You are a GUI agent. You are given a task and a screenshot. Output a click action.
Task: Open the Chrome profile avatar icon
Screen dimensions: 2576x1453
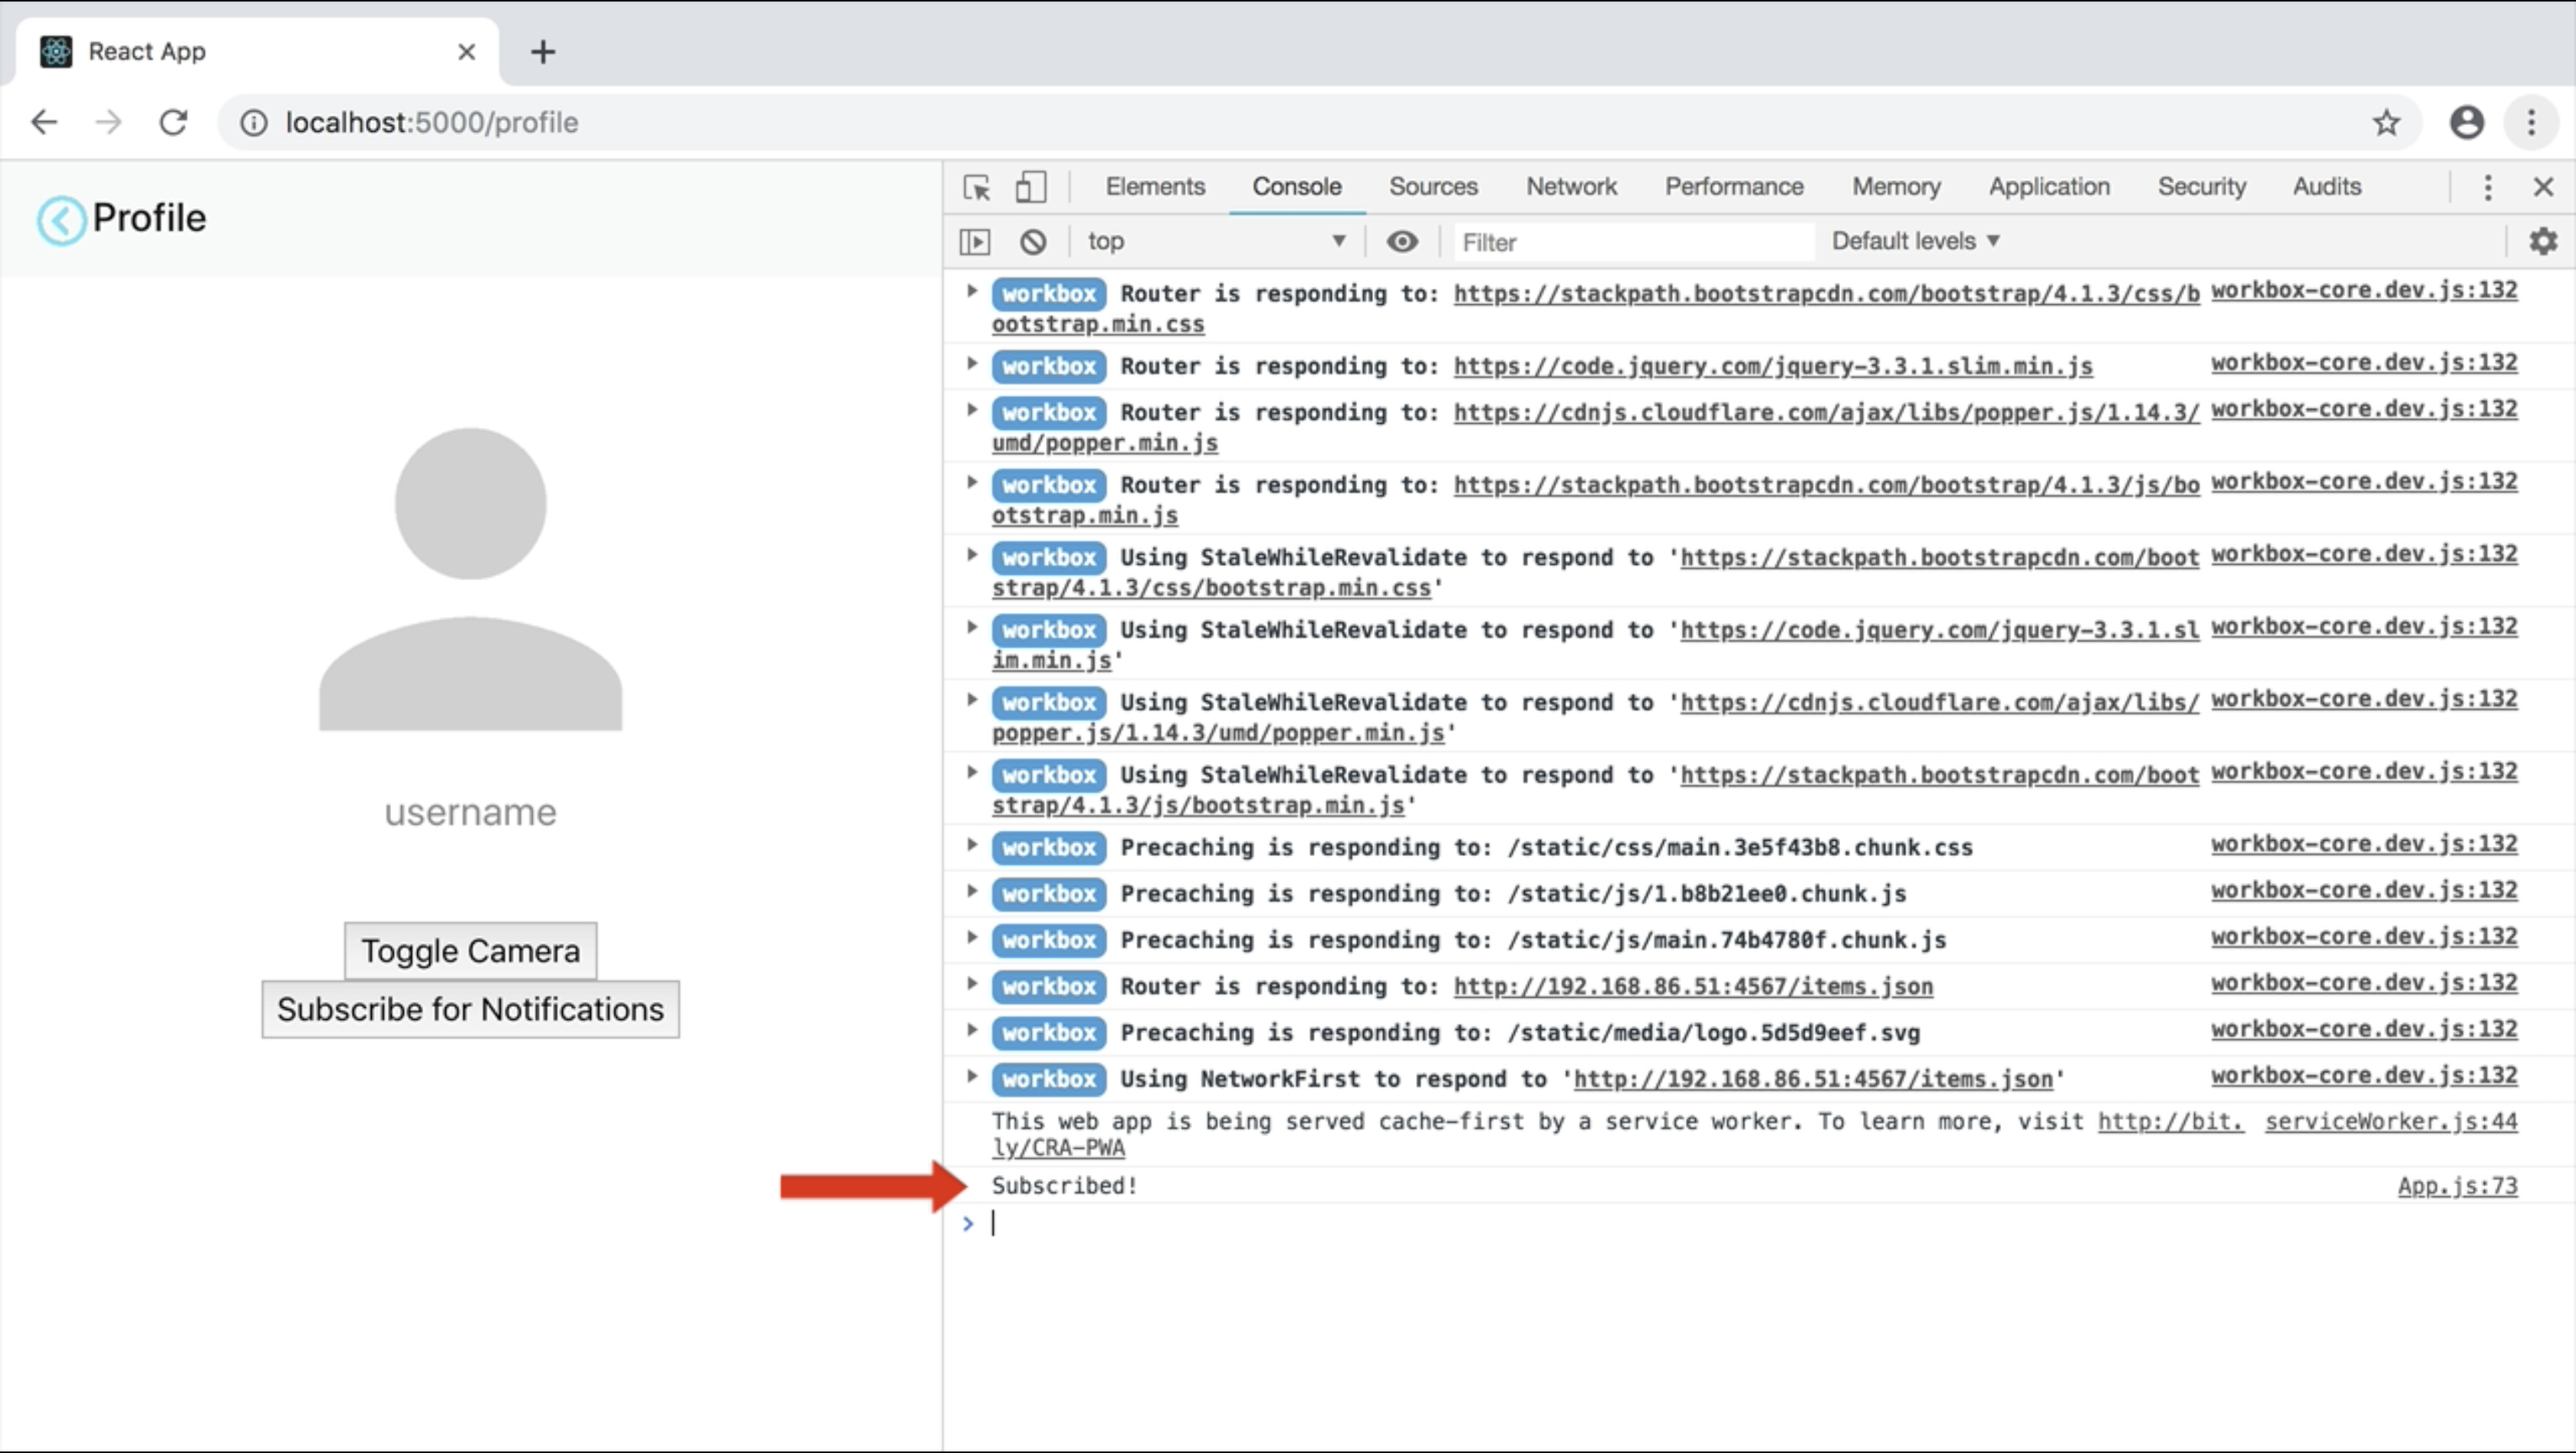point(2466,123)
